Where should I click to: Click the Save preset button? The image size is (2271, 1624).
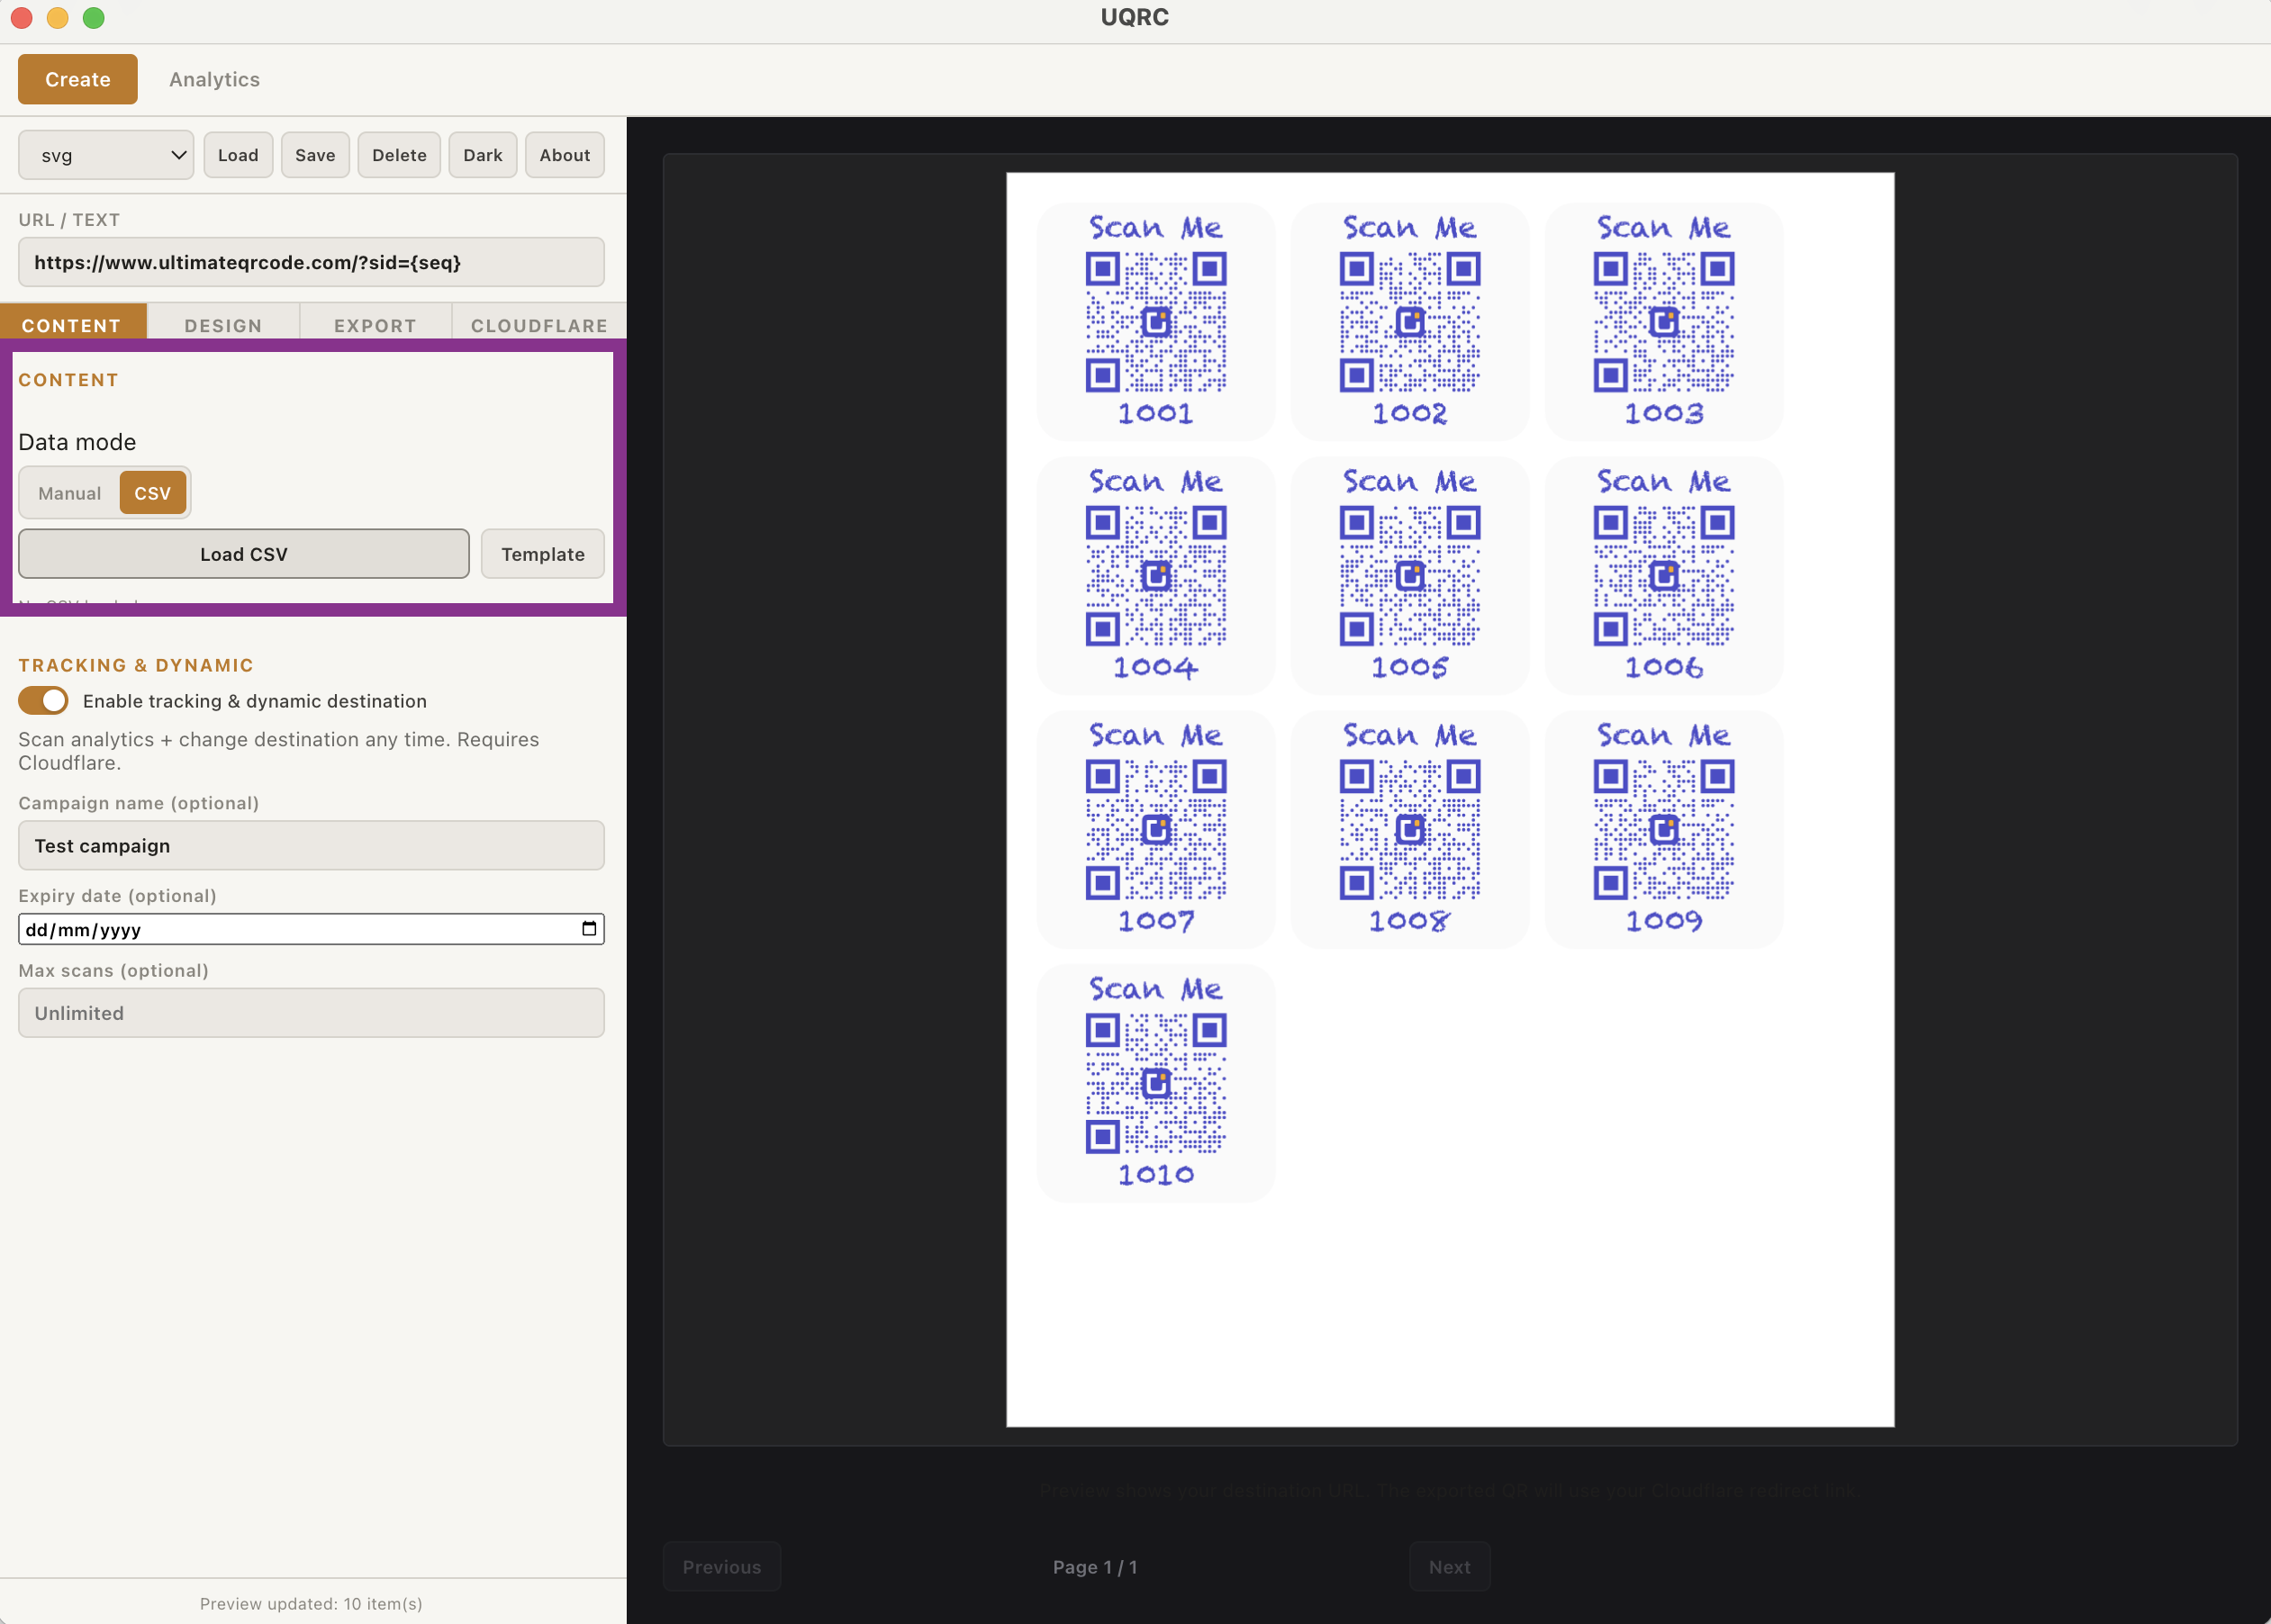point(315,155)
